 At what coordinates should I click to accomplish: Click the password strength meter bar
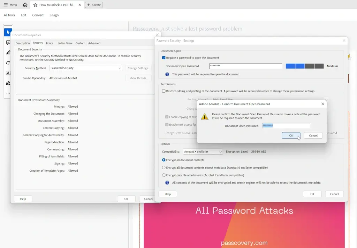(x=305, y=66)
